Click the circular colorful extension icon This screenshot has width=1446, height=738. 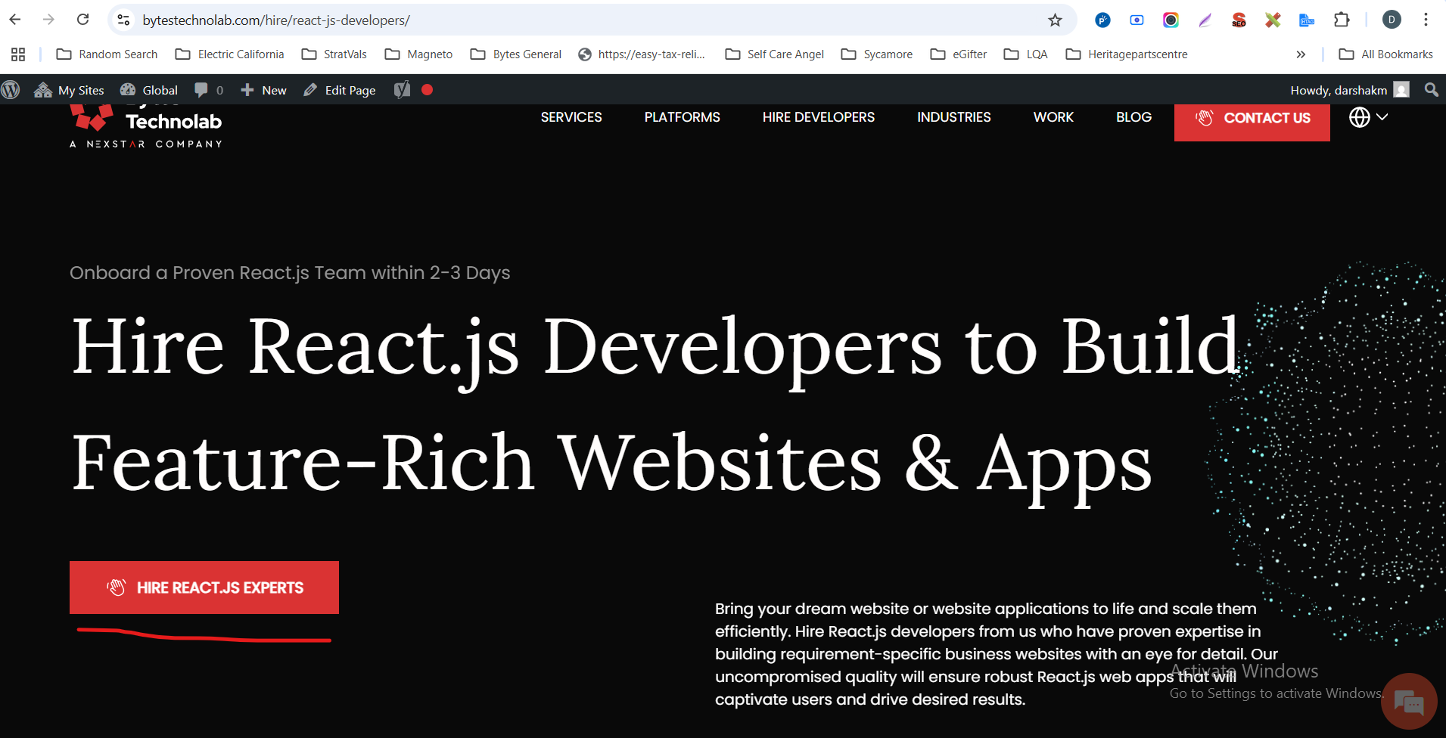[x=1171, y=20]
